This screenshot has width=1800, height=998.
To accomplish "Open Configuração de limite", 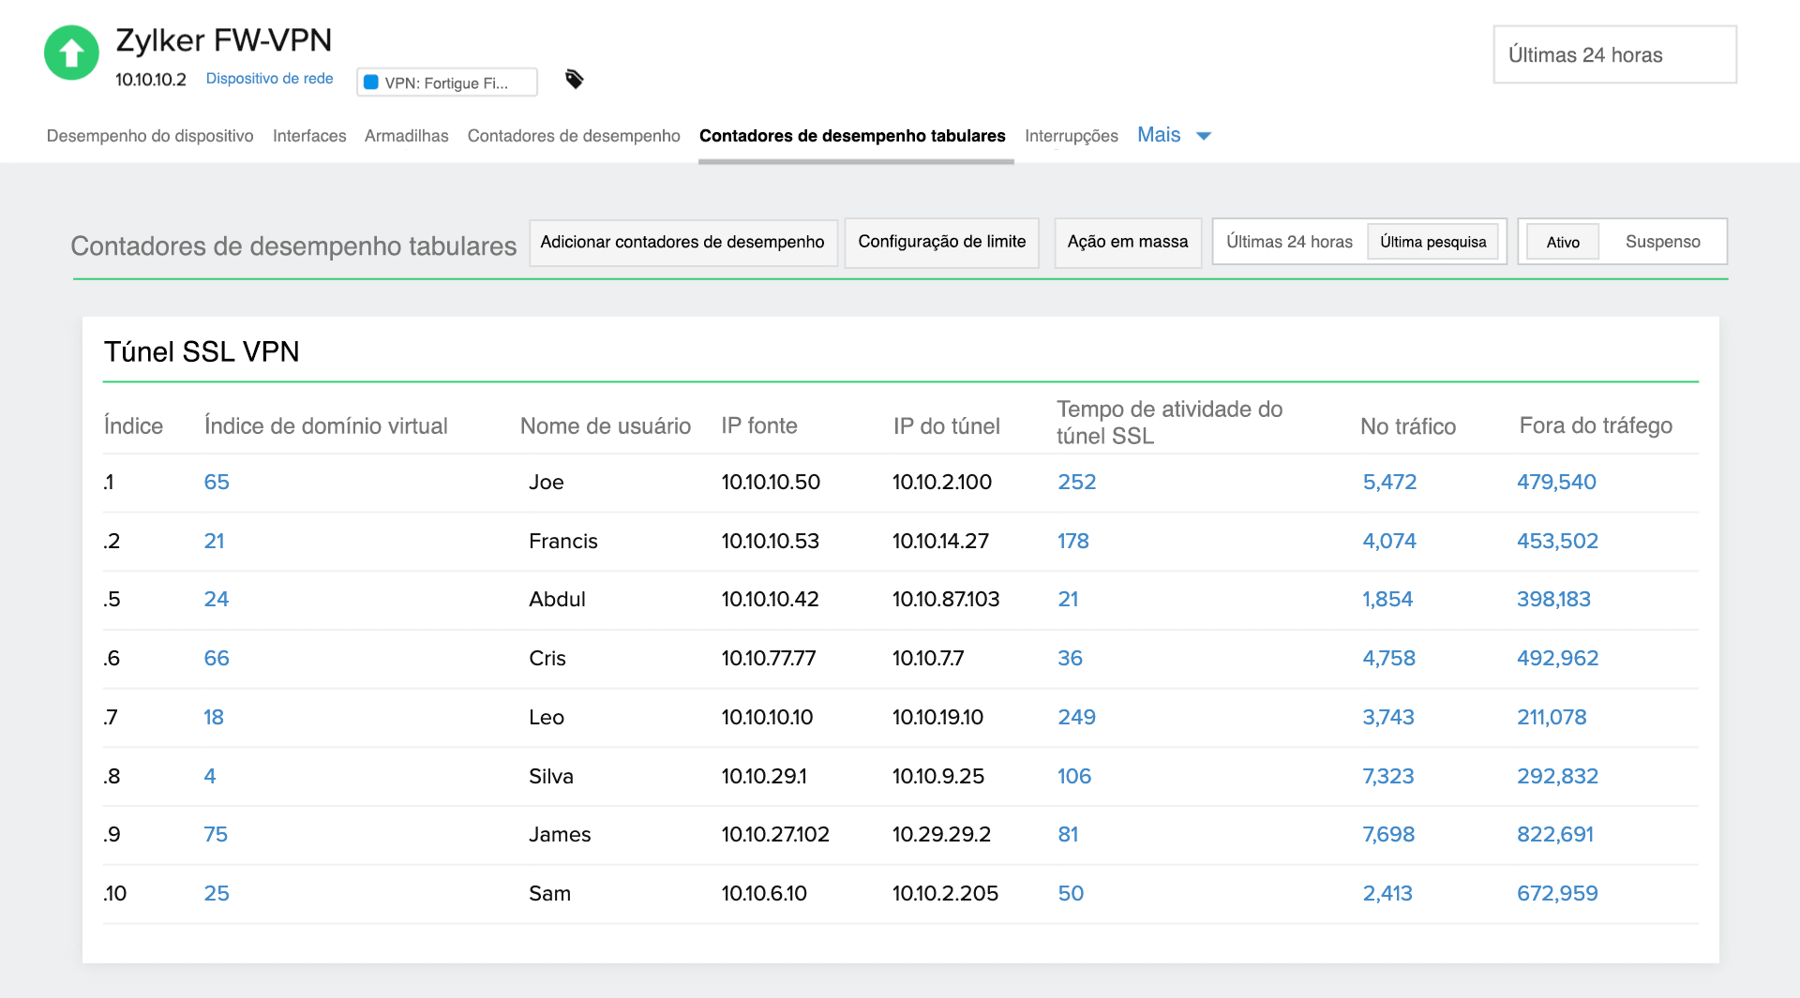I will 941,242.
